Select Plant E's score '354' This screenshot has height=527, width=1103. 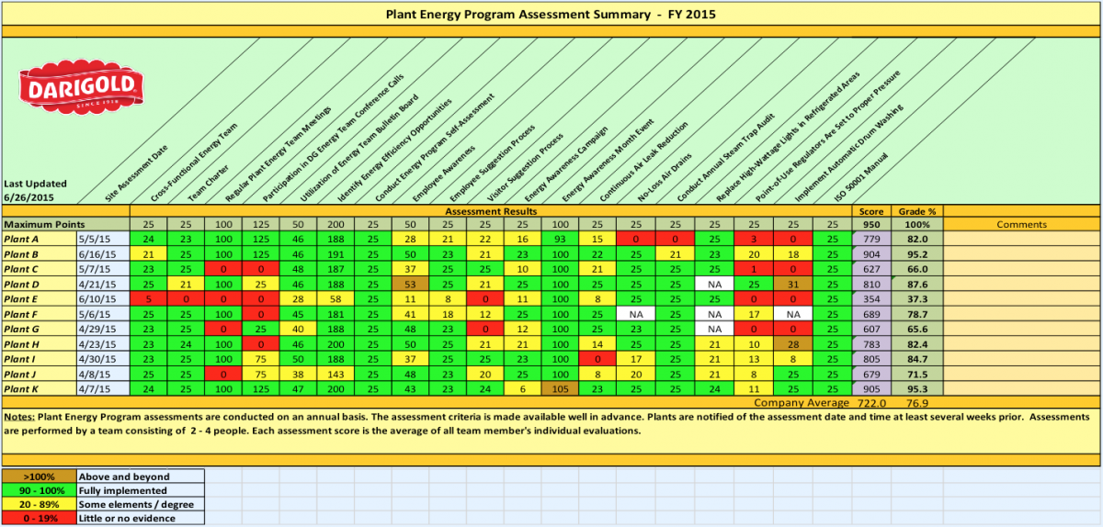point(869,298)
